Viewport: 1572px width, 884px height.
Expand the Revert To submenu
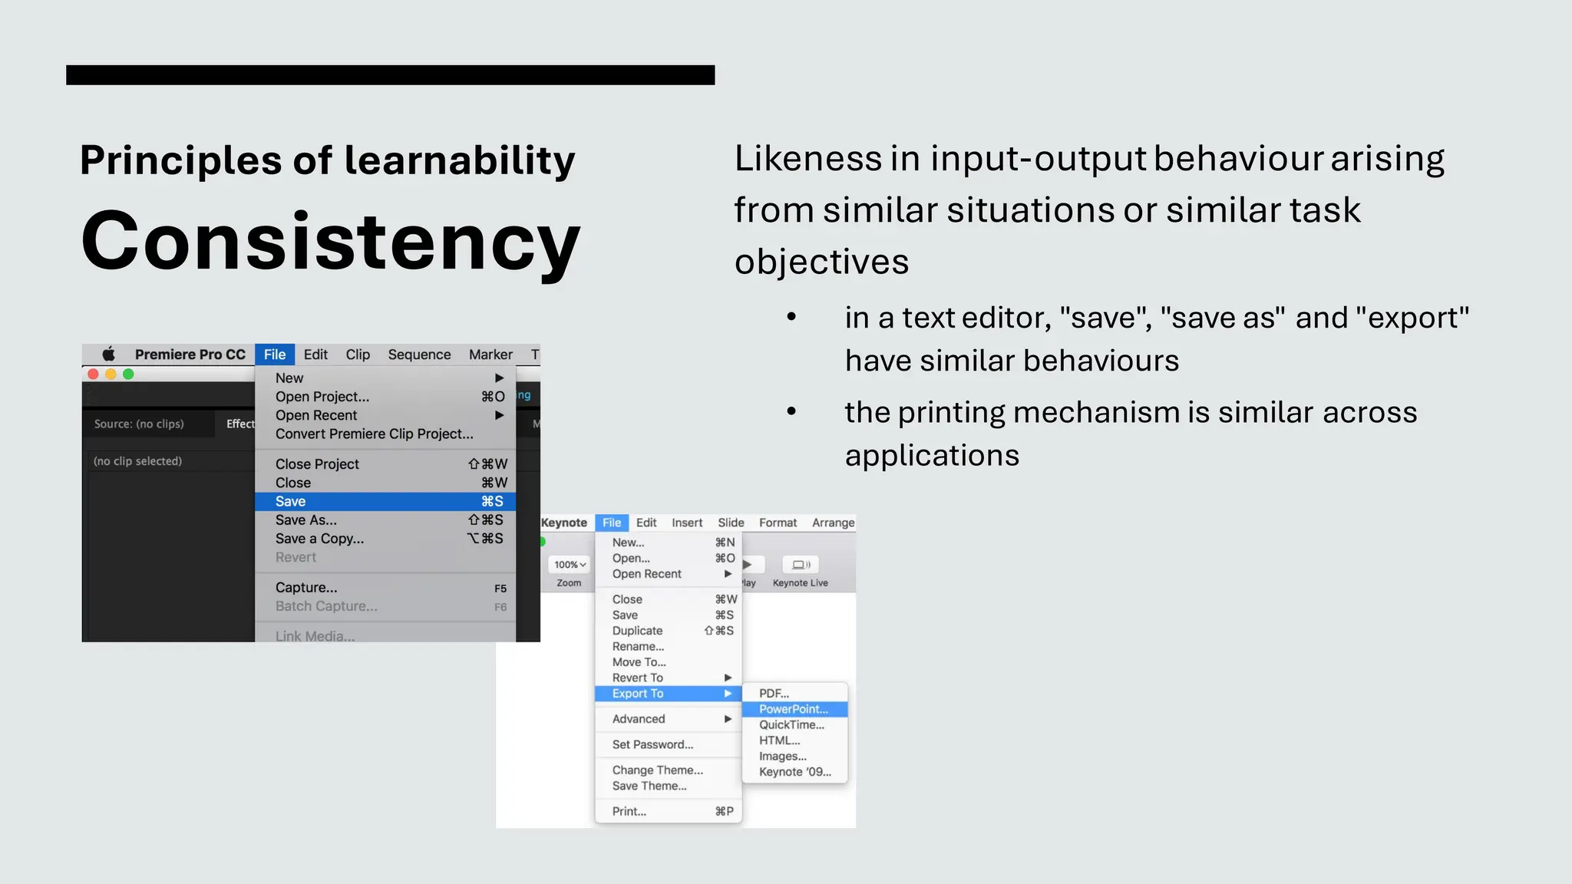pos(669,678)
